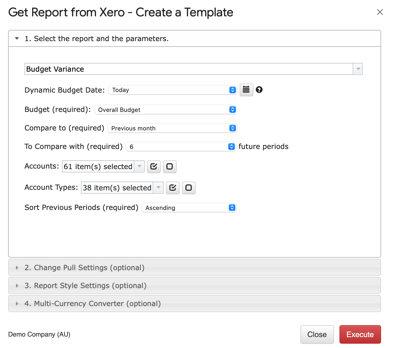Open the Overall Budget dropdown

click(x=166, y=109)
